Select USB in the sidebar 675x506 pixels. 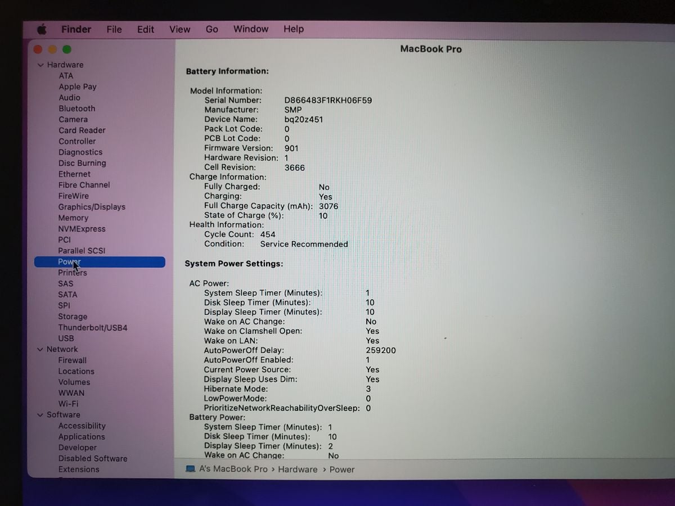click(x=66, y=338)
